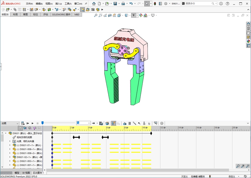Click the 搜索命令 search field
The height and width of the screenshot is (178, 251).
tap(198, 4)
